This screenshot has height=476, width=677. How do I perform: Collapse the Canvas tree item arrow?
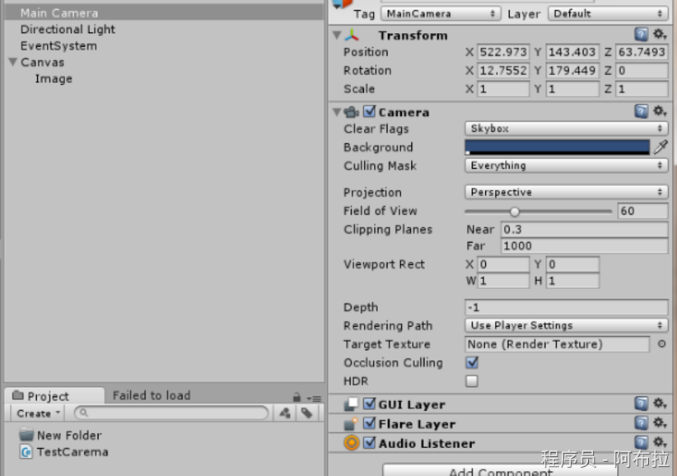point(12,63)
